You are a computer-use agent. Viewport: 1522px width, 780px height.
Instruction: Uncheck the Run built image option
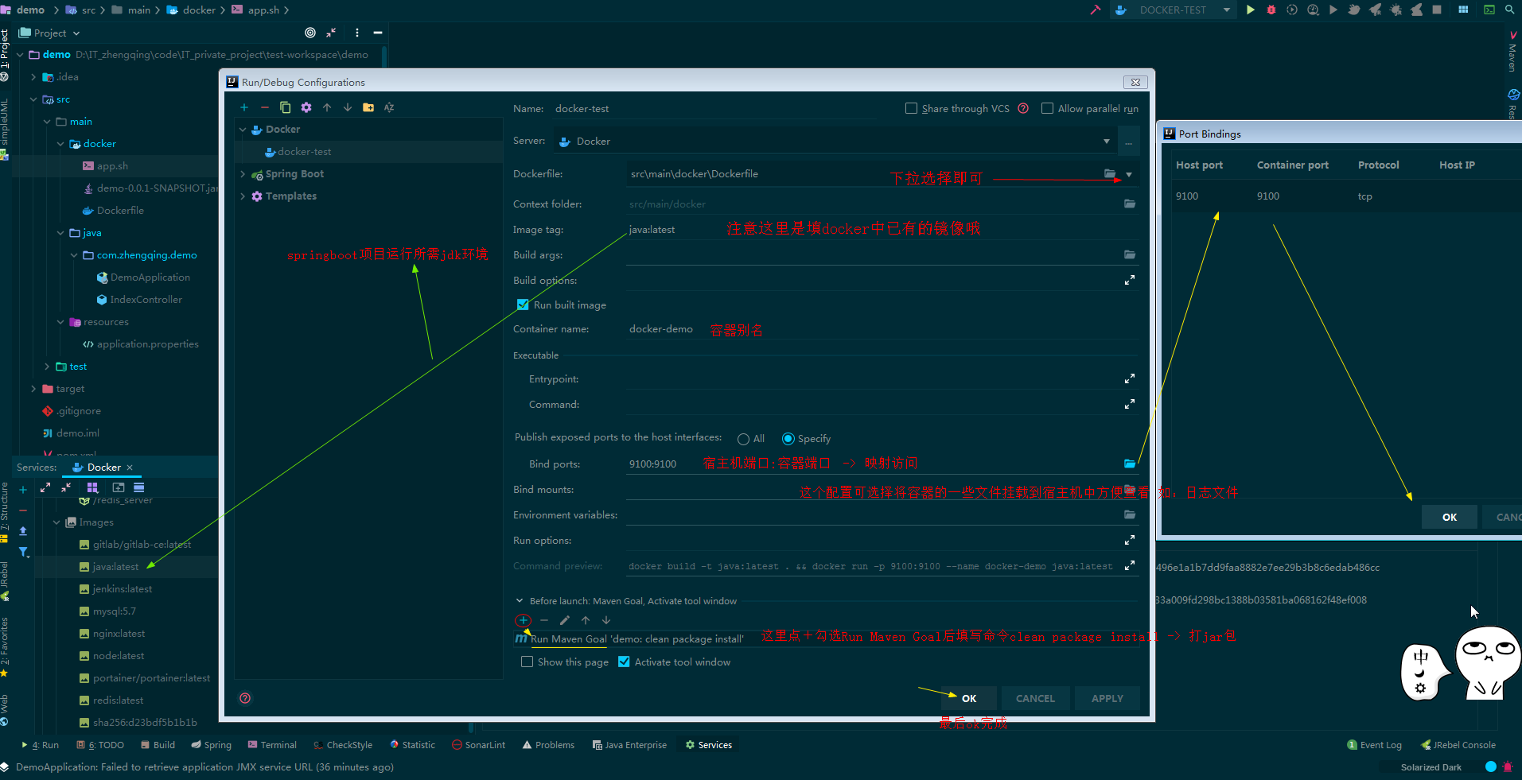tap(523, 305)
